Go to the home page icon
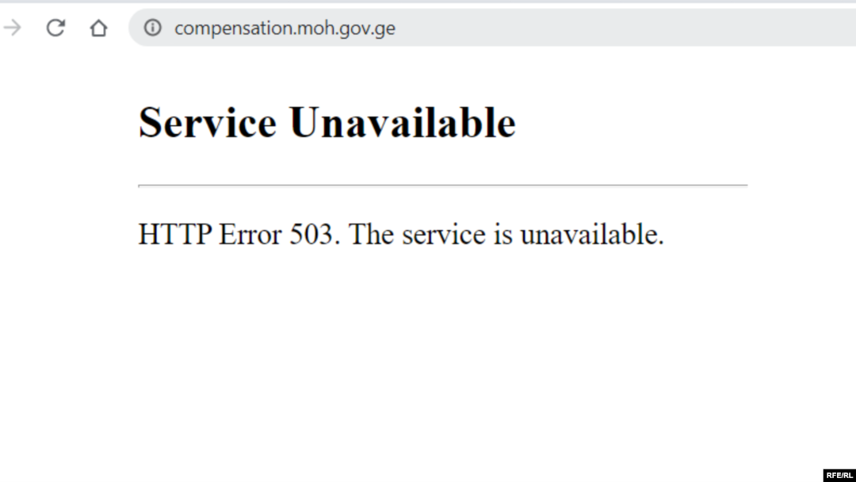This screenshot has width=856, height=482. 99,27
